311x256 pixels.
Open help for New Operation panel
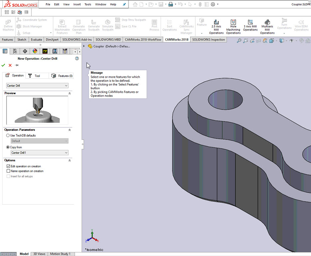pyautogui.click(x=77, y=58)
